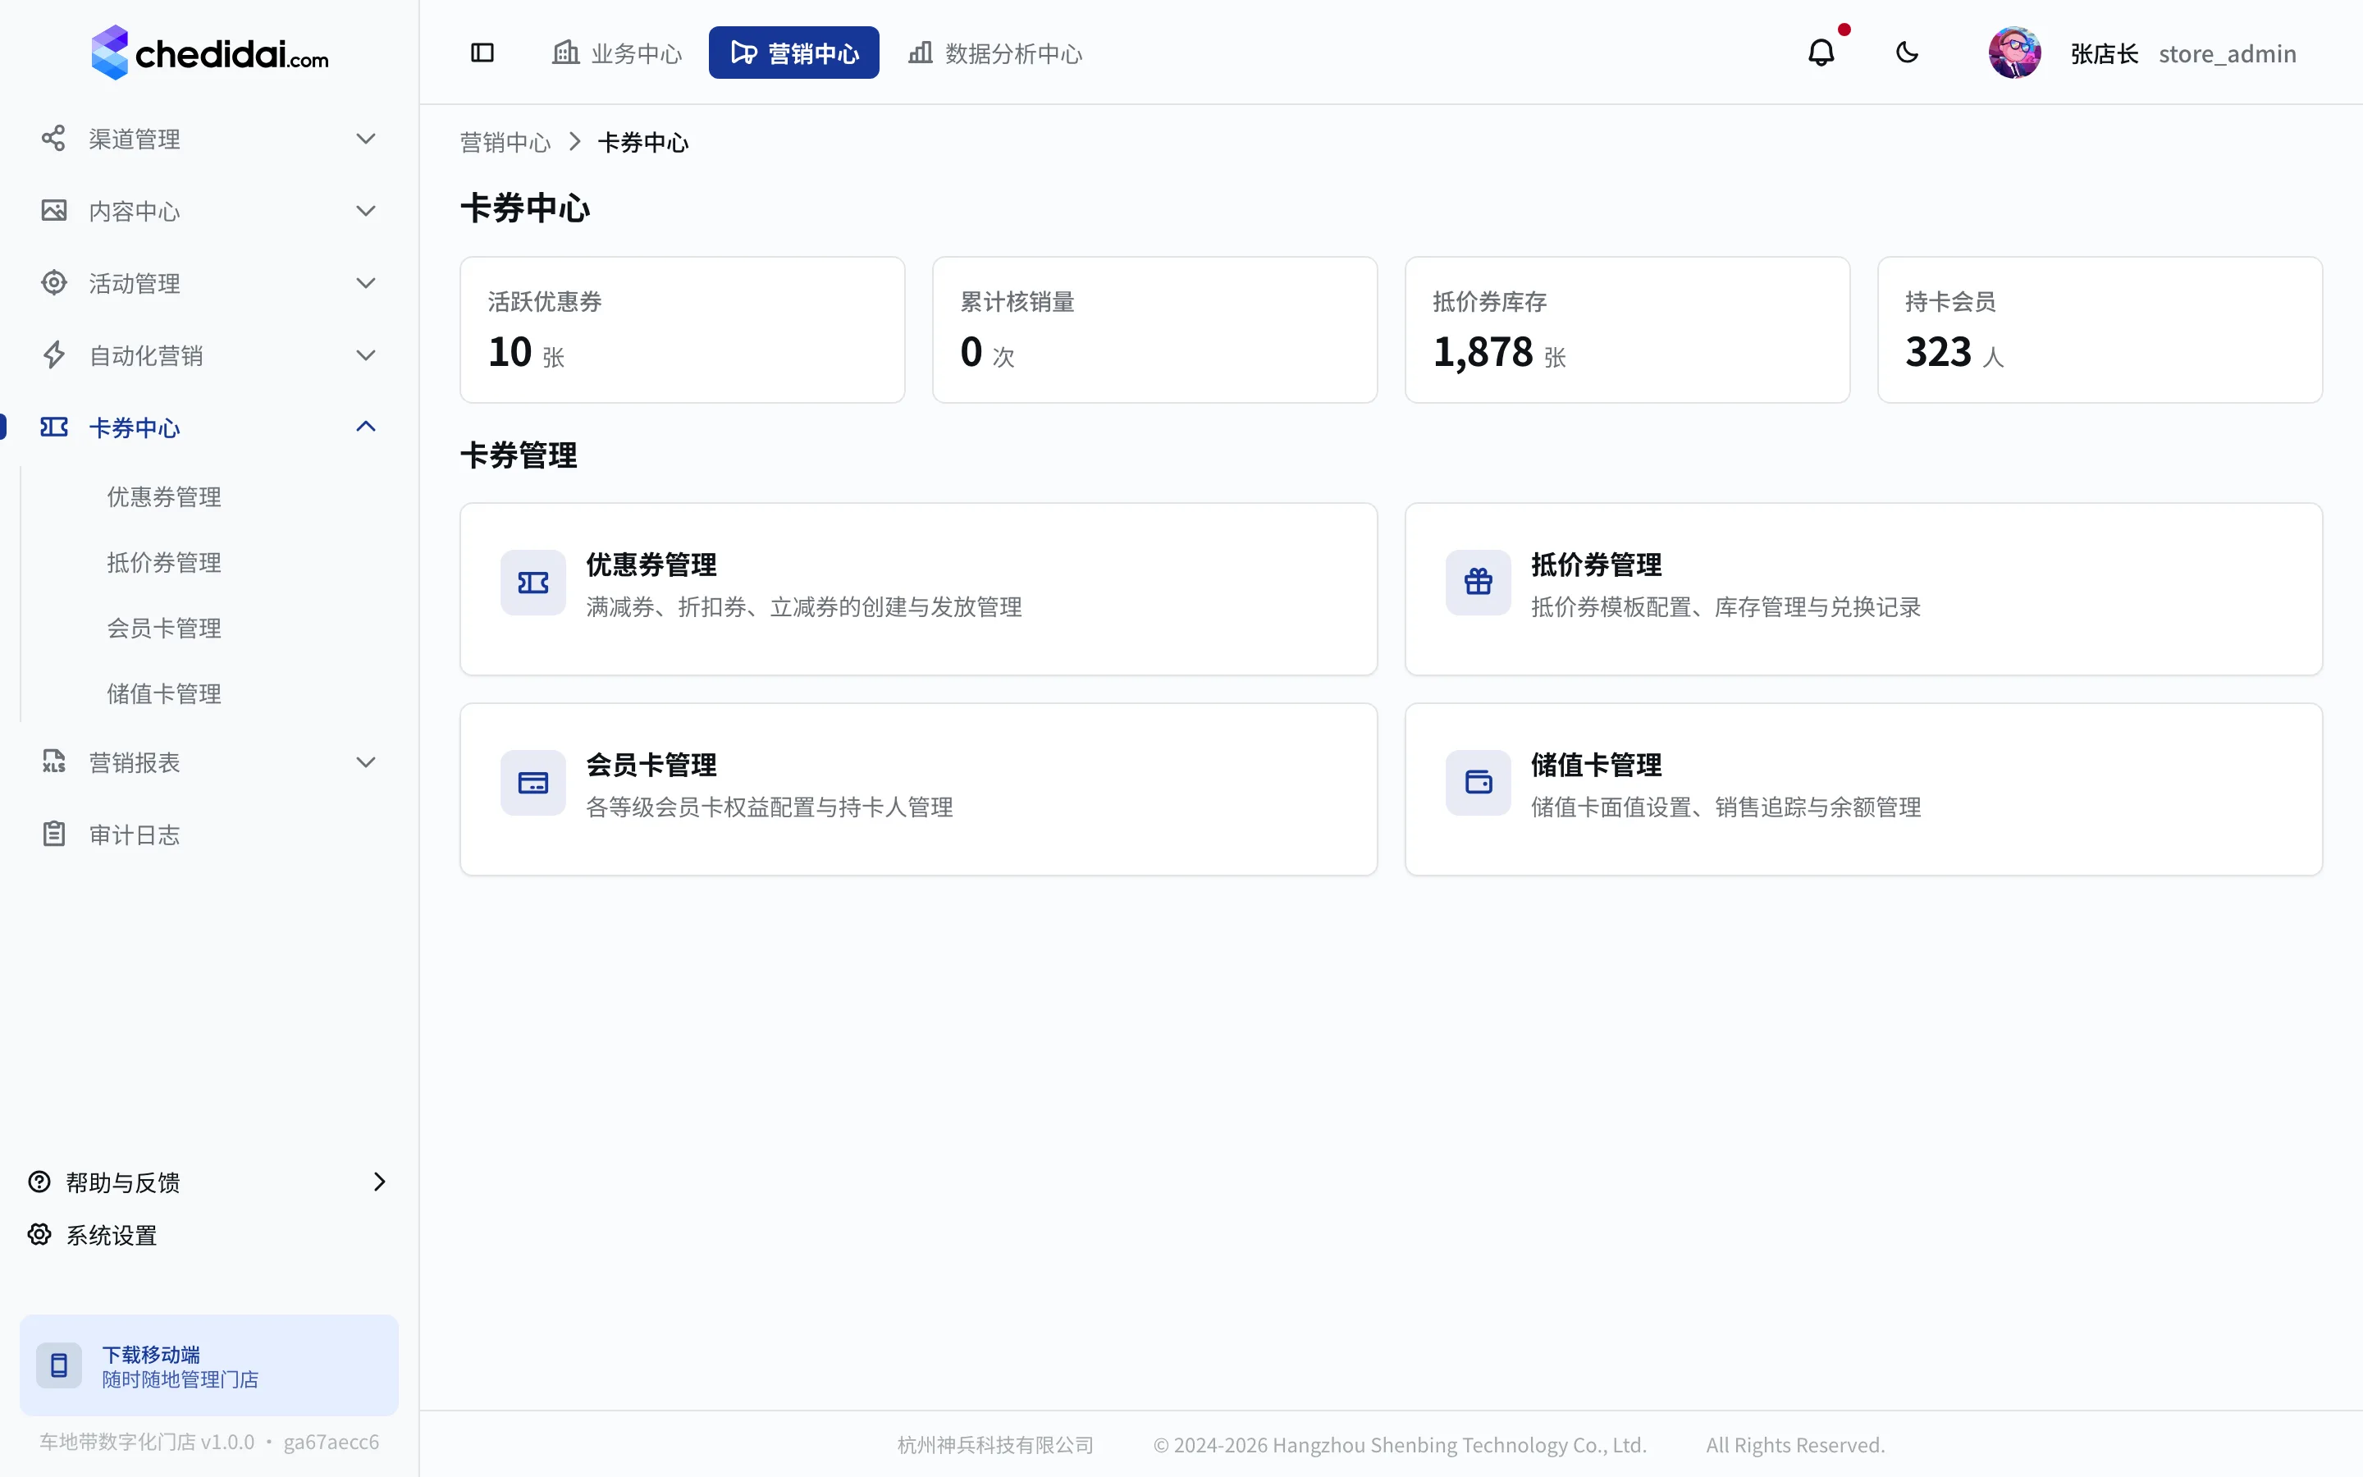The width and height of the screenshot is (2363, 1477).
Task: Open the 会员卡管理 card title
Action: pyautogui.click(x=651, y=765)
